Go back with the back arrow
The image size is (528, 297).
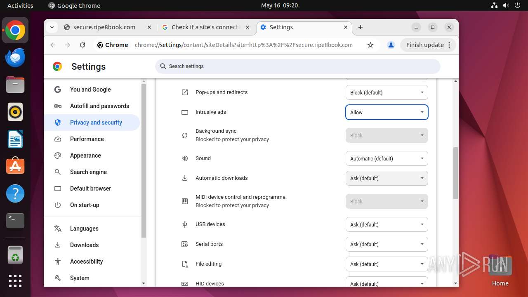[53, 45]
